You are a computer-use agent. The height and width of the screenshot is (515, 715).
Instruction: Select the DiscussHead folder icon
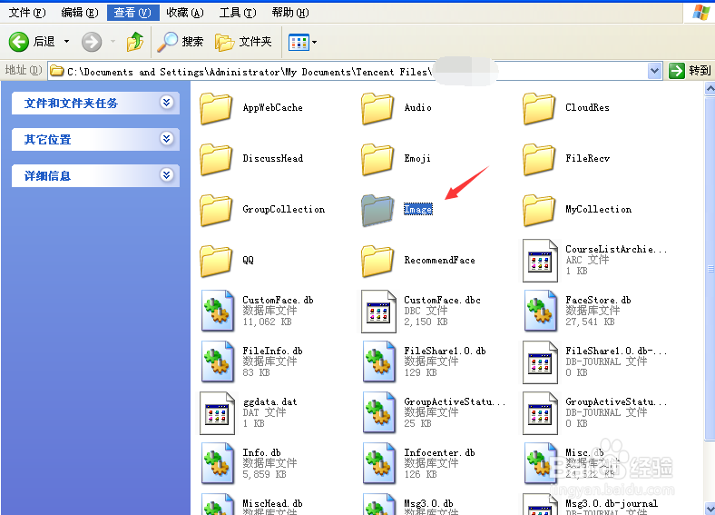pos(216,159)
